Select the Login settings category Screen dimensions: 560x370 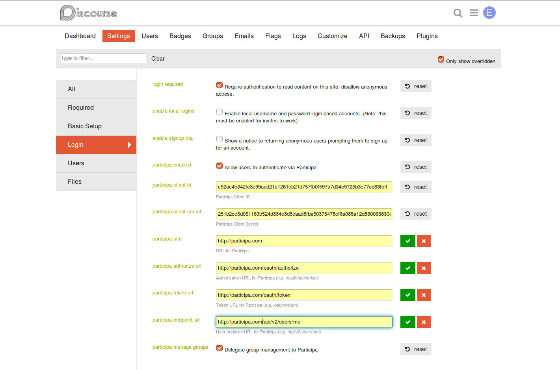pyautogui.click(x=96, y=145)
